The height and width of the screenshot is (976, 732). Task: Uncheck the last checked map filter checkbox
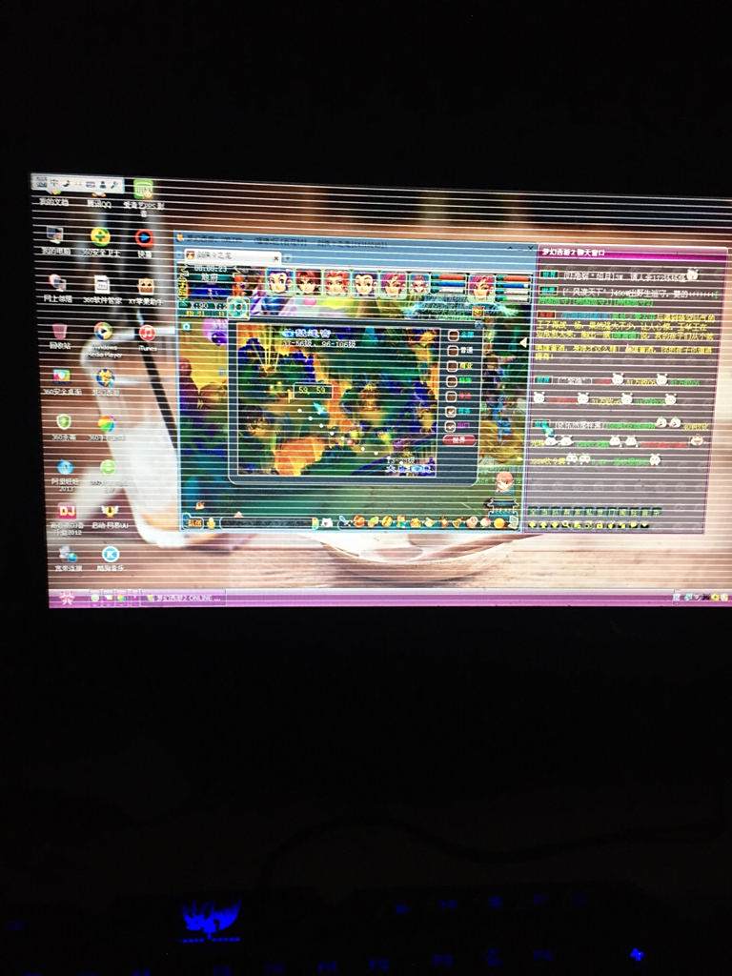tap(454, 427)
